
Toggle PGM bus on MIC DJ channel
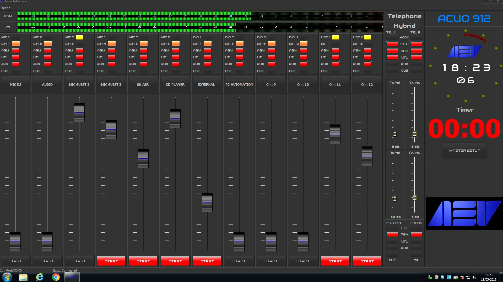(x=16, y=50)
